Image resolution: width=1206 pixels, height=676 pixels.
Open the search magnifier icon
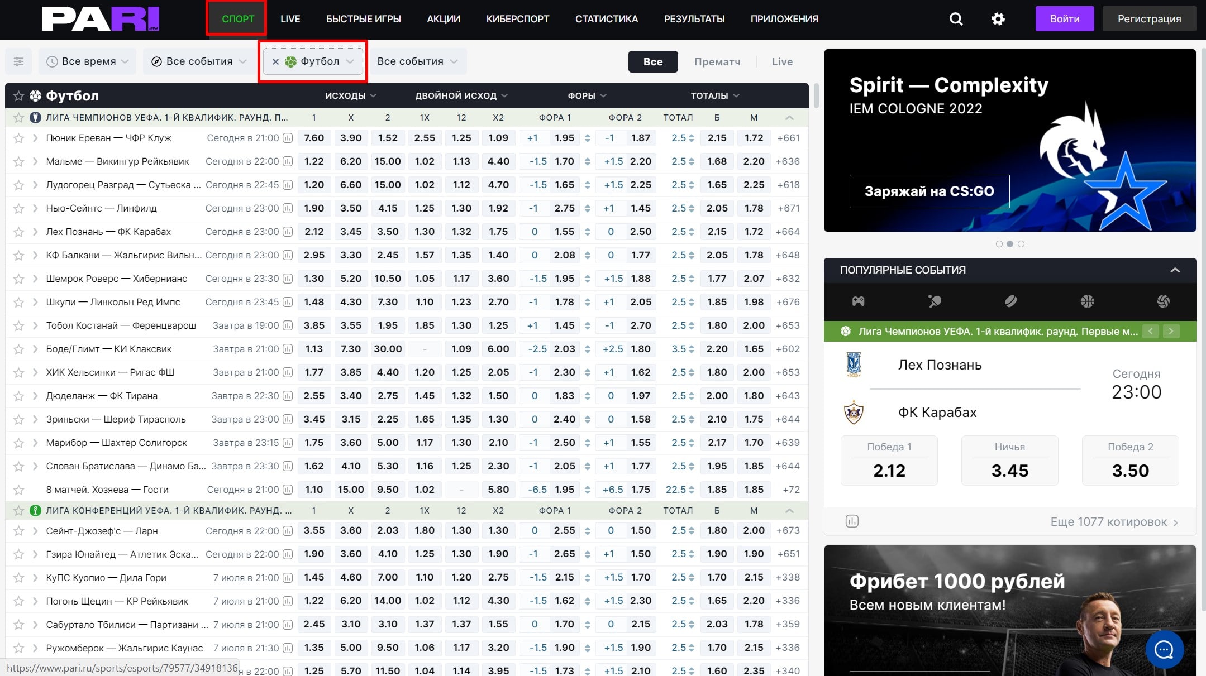click(956, 19)
